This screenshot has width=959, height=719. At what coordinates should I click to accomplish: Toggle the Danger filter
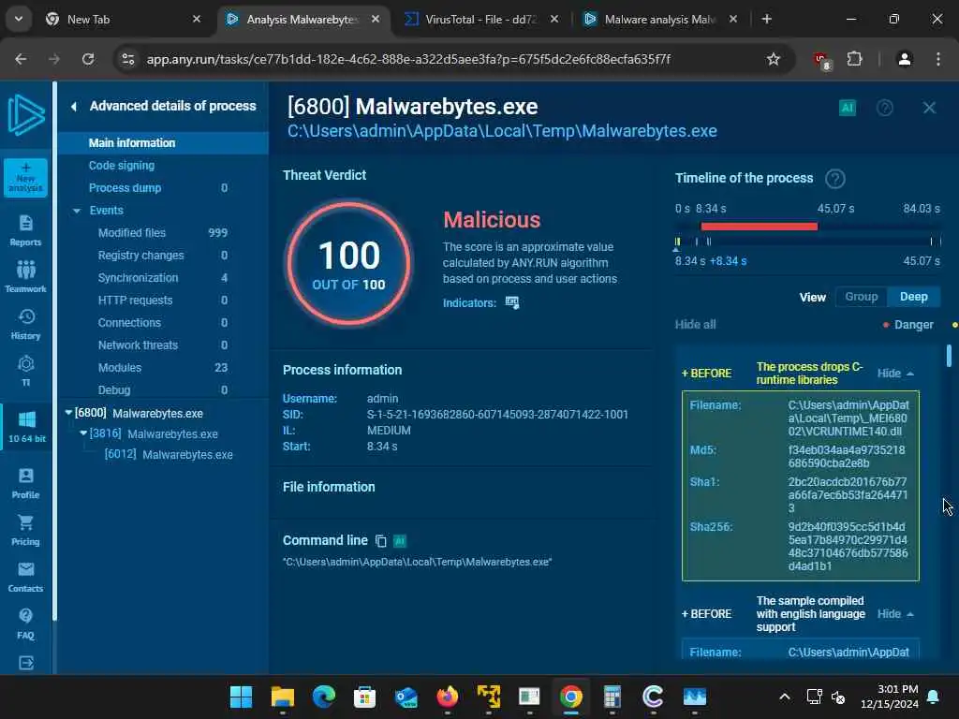(x=908, y=325)
